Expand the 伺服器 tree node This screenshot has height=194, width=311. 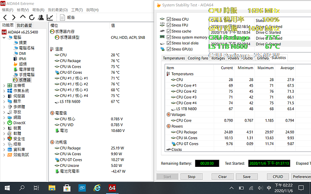(4, 96)
